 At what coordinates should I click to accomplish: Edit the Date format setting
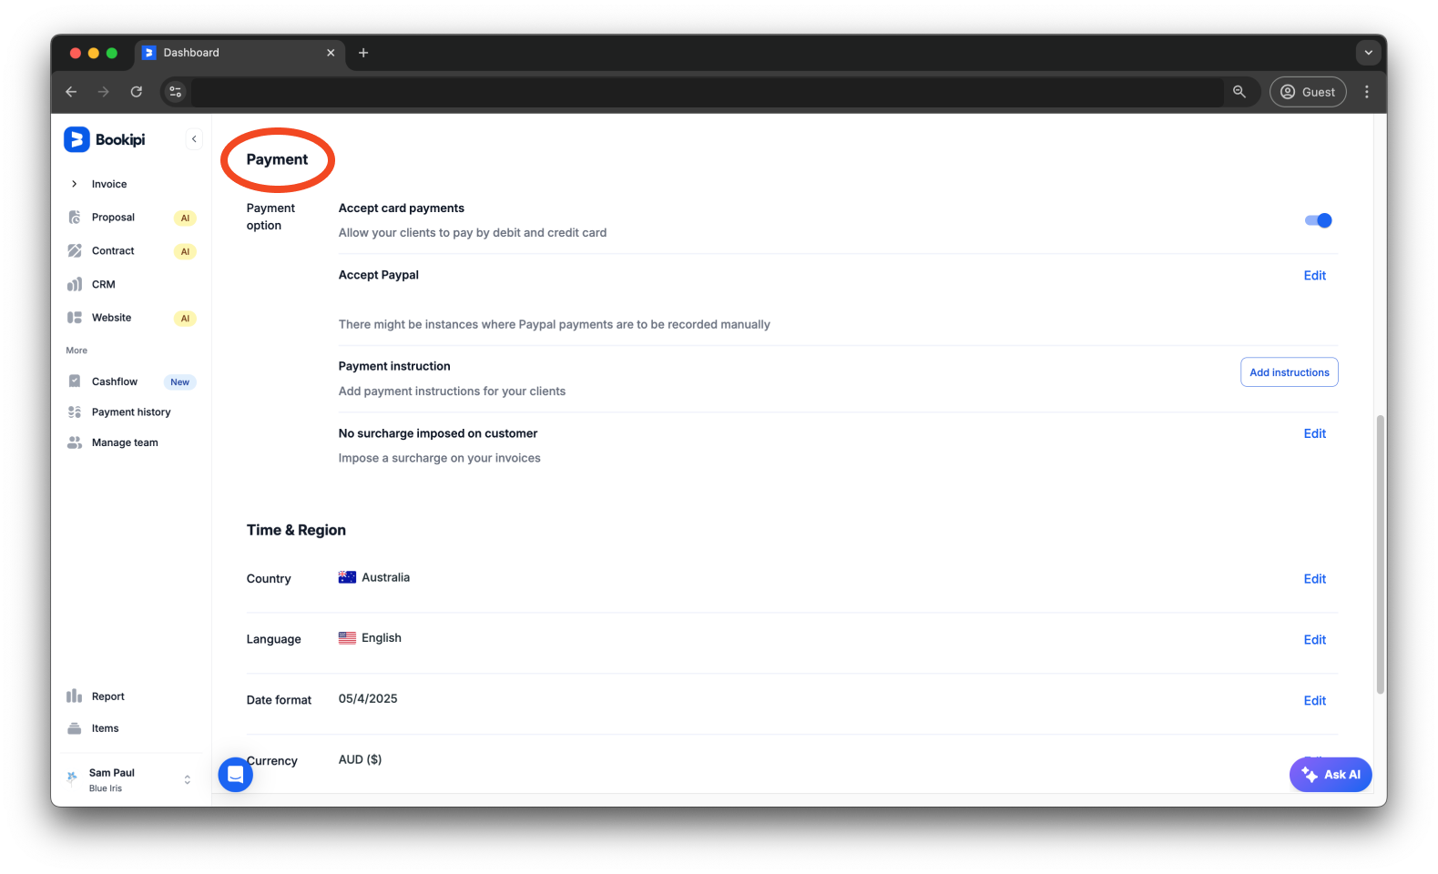[1314, 701]
